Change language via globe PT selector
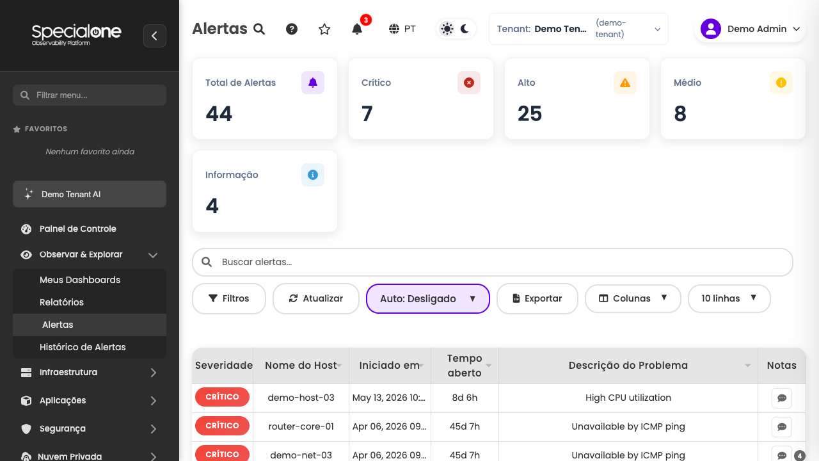819x461 pixels. 402,29
